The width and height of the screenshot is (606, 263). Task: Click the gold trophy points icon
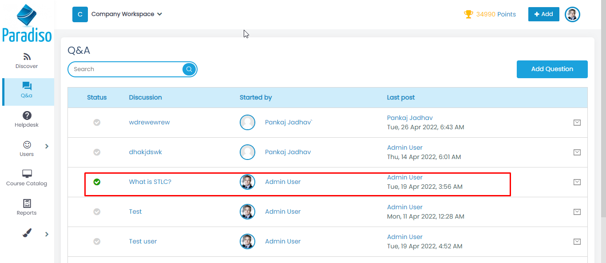pos(468,14)
